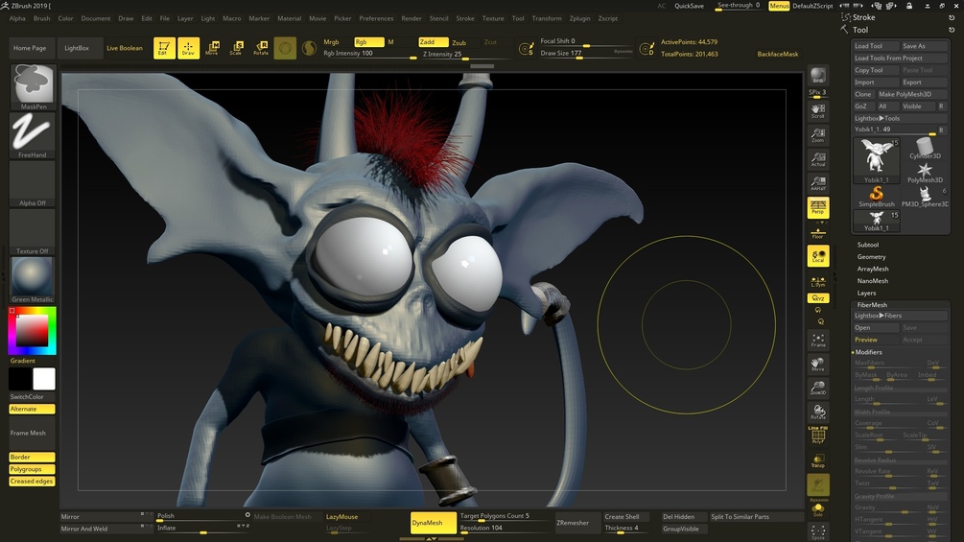Select the Move transform tool in top shelf

[x=212, y=48]
